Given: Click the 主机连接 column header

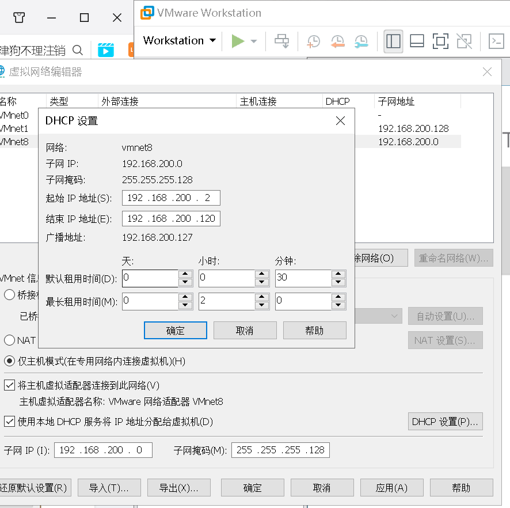Looking at the screenshot, I should click(279, 101).
